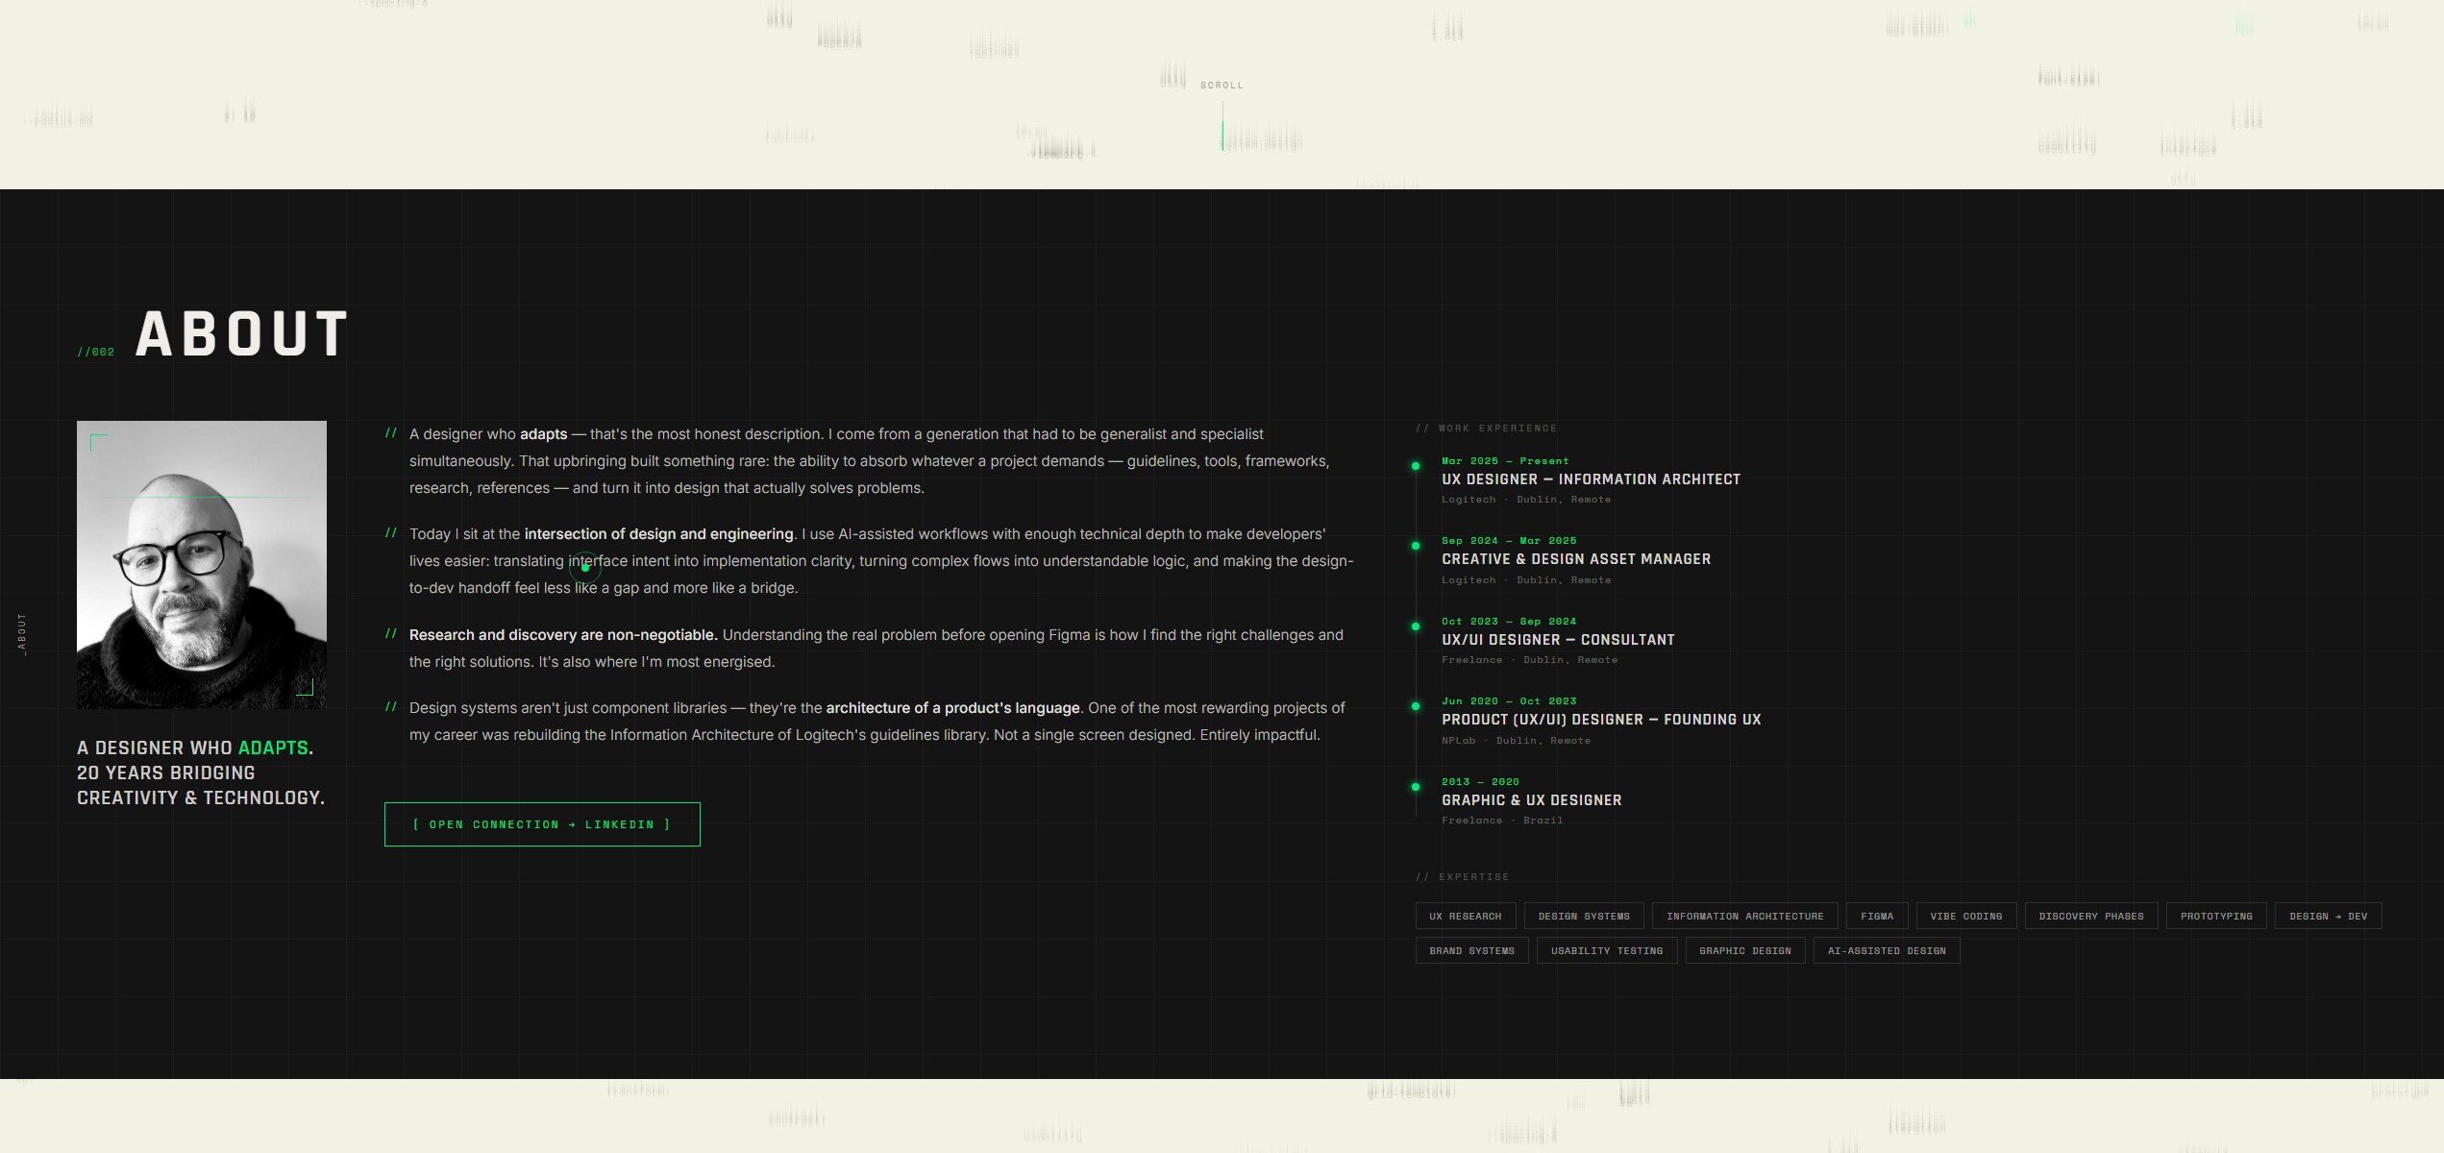Image resolution: width=2444 pixels, height=1153 pixels.
Task: Click the green corner bracket on the portrait
Action: 95,440
